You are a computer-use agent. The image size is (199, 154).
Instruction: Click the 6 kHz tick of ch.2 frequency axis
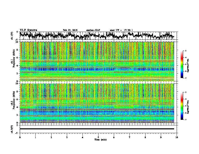(17, 99)
